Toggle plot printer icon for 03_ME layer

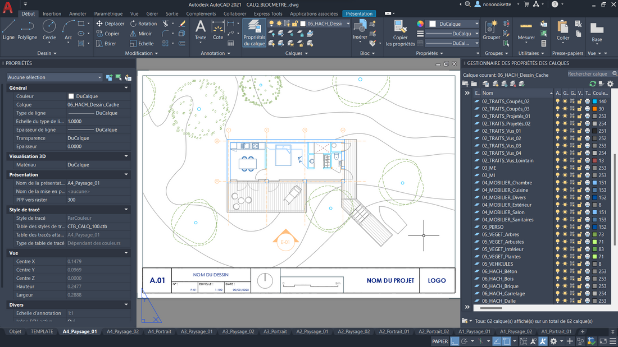(588, 168)
